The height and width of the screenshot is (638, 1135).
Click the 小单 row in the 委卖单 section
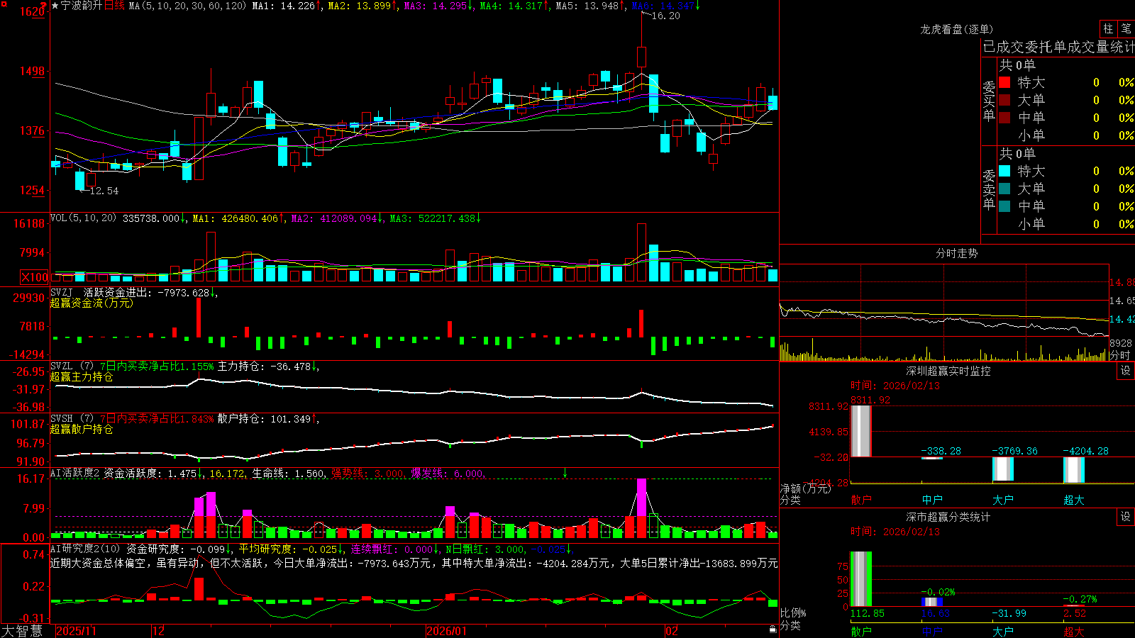pos(1066,224)
